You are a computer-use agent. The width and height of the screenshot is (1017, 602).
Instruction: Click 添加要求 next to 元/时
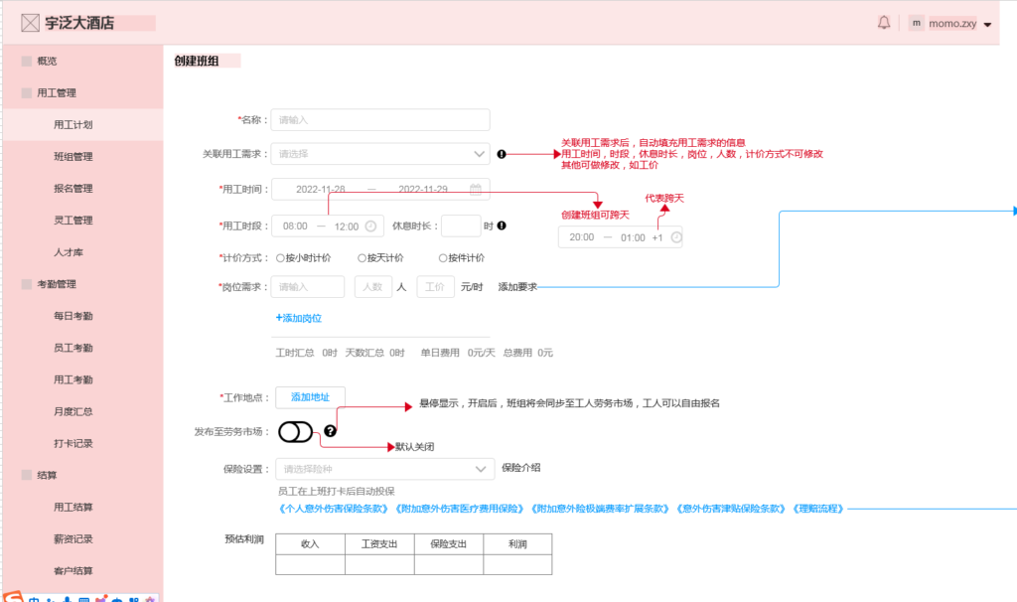[517, 287]
